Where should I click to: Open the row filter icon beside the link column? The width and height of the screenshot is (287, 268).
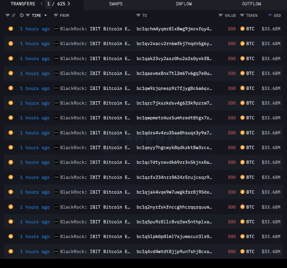pyautogui.click(x=8, y=15)
